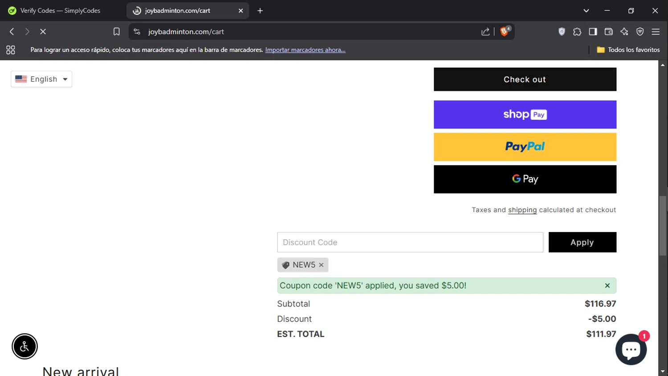668x376 pixels.
Task: Click the EST. TOTAL label
Action: click(301, 334)
